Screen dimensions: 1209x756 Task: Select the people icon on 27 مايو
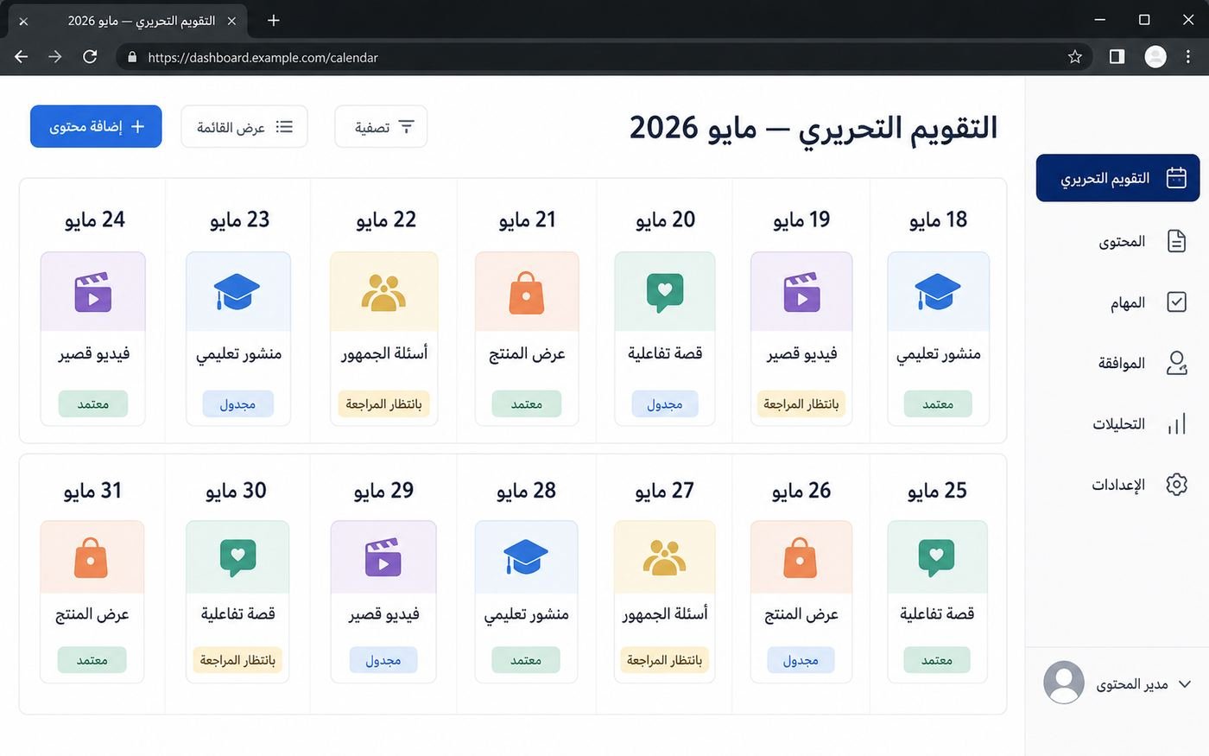click(664, 557)
